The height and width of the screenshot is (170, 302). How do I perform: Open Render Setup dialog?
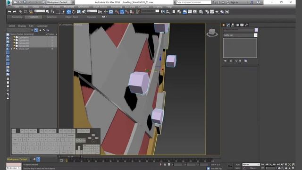click(x=207, y=12)
